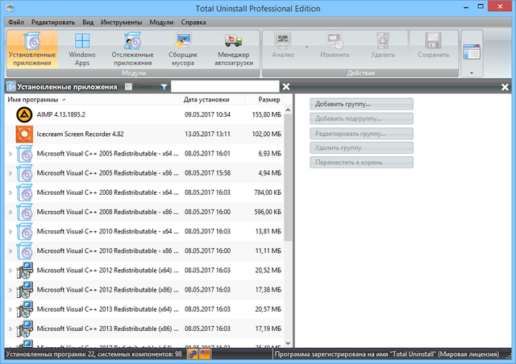516x364 pixels.
Task: Expand Microsoft Visual C++ 2012 (x64) row
Action: 10,271
